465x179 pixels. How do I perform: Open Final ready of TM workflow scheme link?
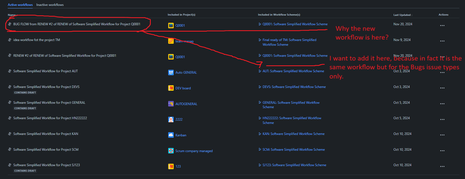[290, 42]
